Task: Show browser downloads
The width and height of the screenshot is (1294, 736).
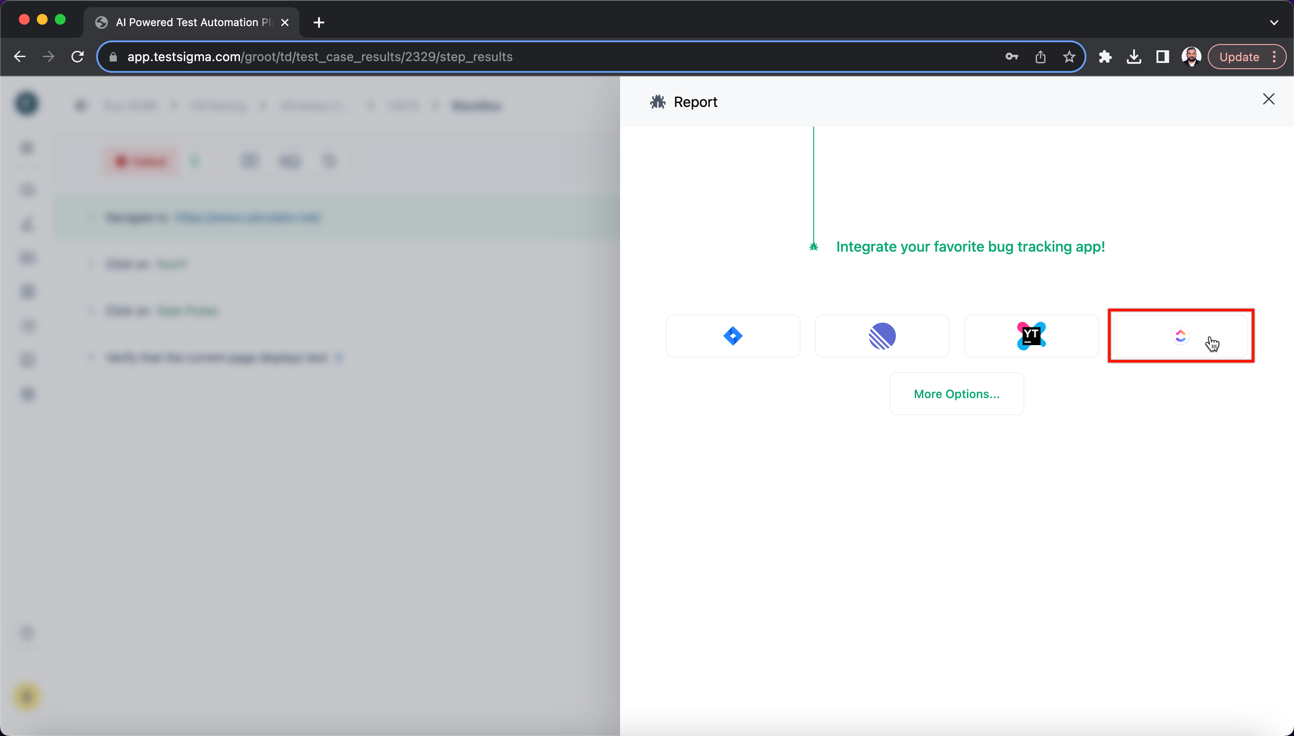Action: (x=1134, y=57)
